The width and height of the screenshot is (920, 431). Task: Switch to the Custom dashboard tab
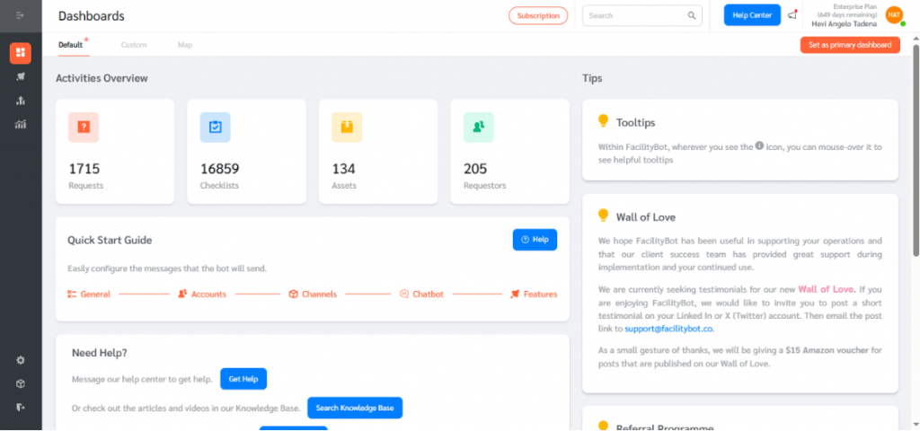pos(134,45)
